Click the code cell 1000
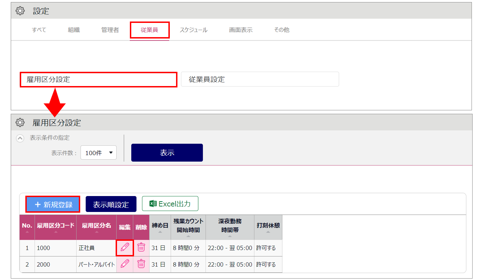The image size is (483, 280). (x=56, y=248)
